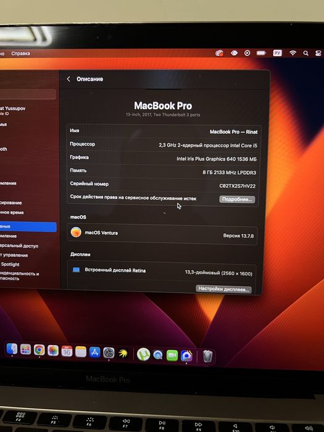Open Bluetooth in the sidebar

[x=4, y=149]
